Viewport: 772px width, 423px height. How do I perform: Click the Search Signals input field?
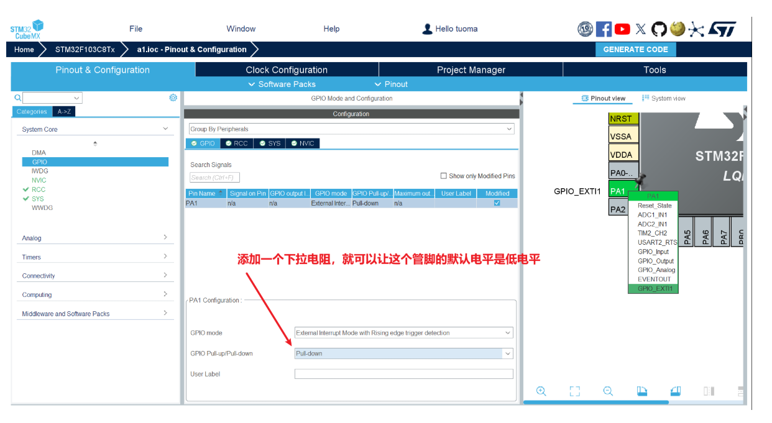215,178
